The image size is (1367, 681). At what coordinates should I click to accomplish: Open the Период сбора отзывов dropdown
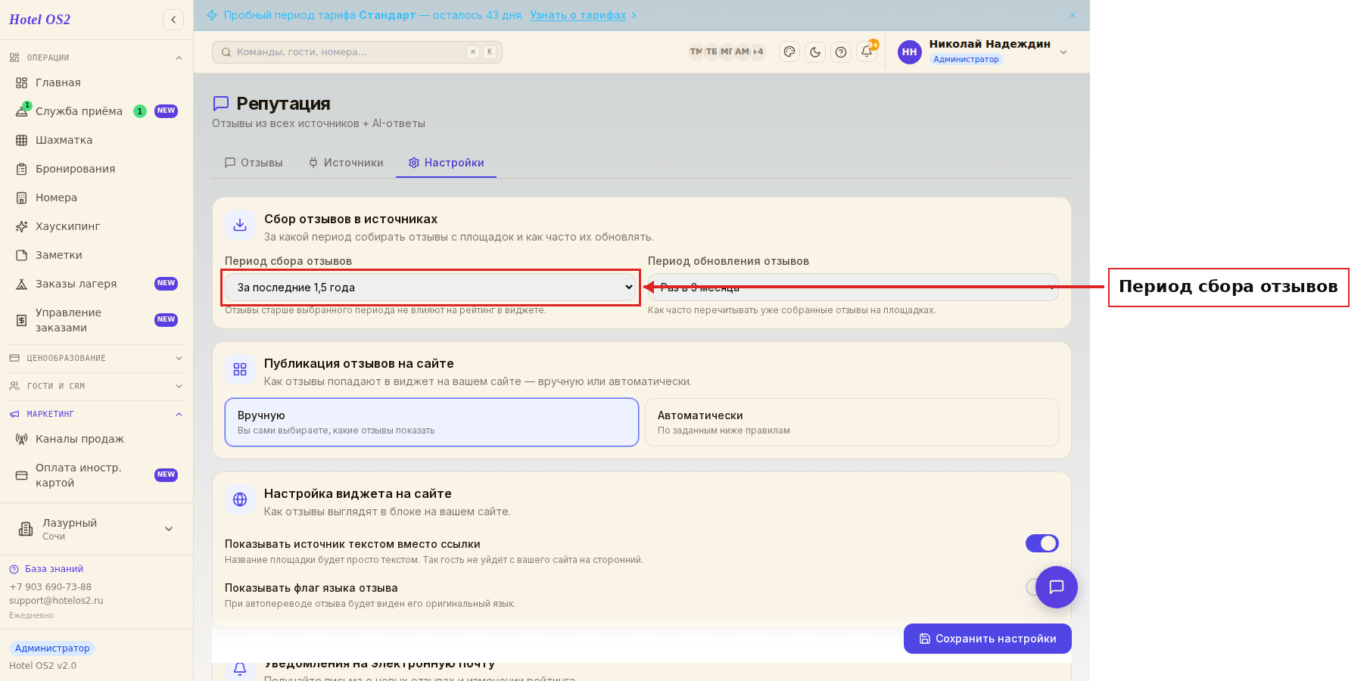[430, 288]
